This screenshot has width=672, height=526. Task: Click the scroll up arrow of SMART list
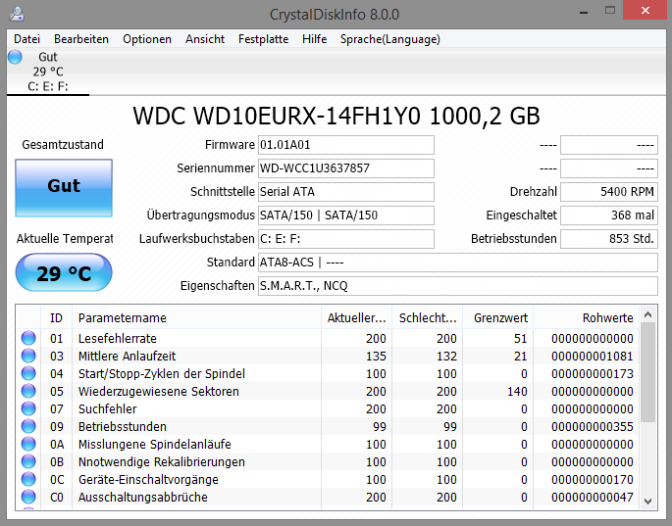(648, 315)
